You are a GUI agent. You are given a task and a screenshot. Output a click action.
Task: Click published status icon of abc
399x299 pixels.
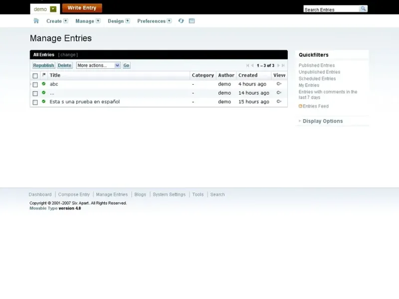click(44, 84)
